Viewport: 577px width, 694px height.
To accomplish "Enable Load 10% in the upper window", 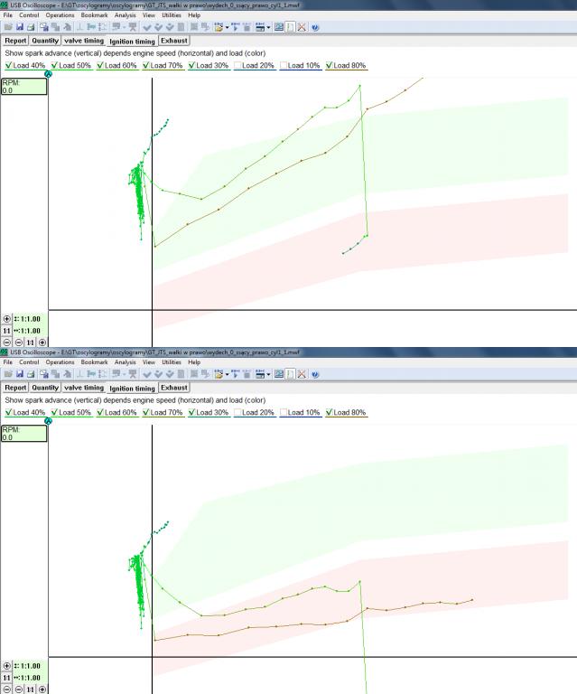I will coord(284,65).
